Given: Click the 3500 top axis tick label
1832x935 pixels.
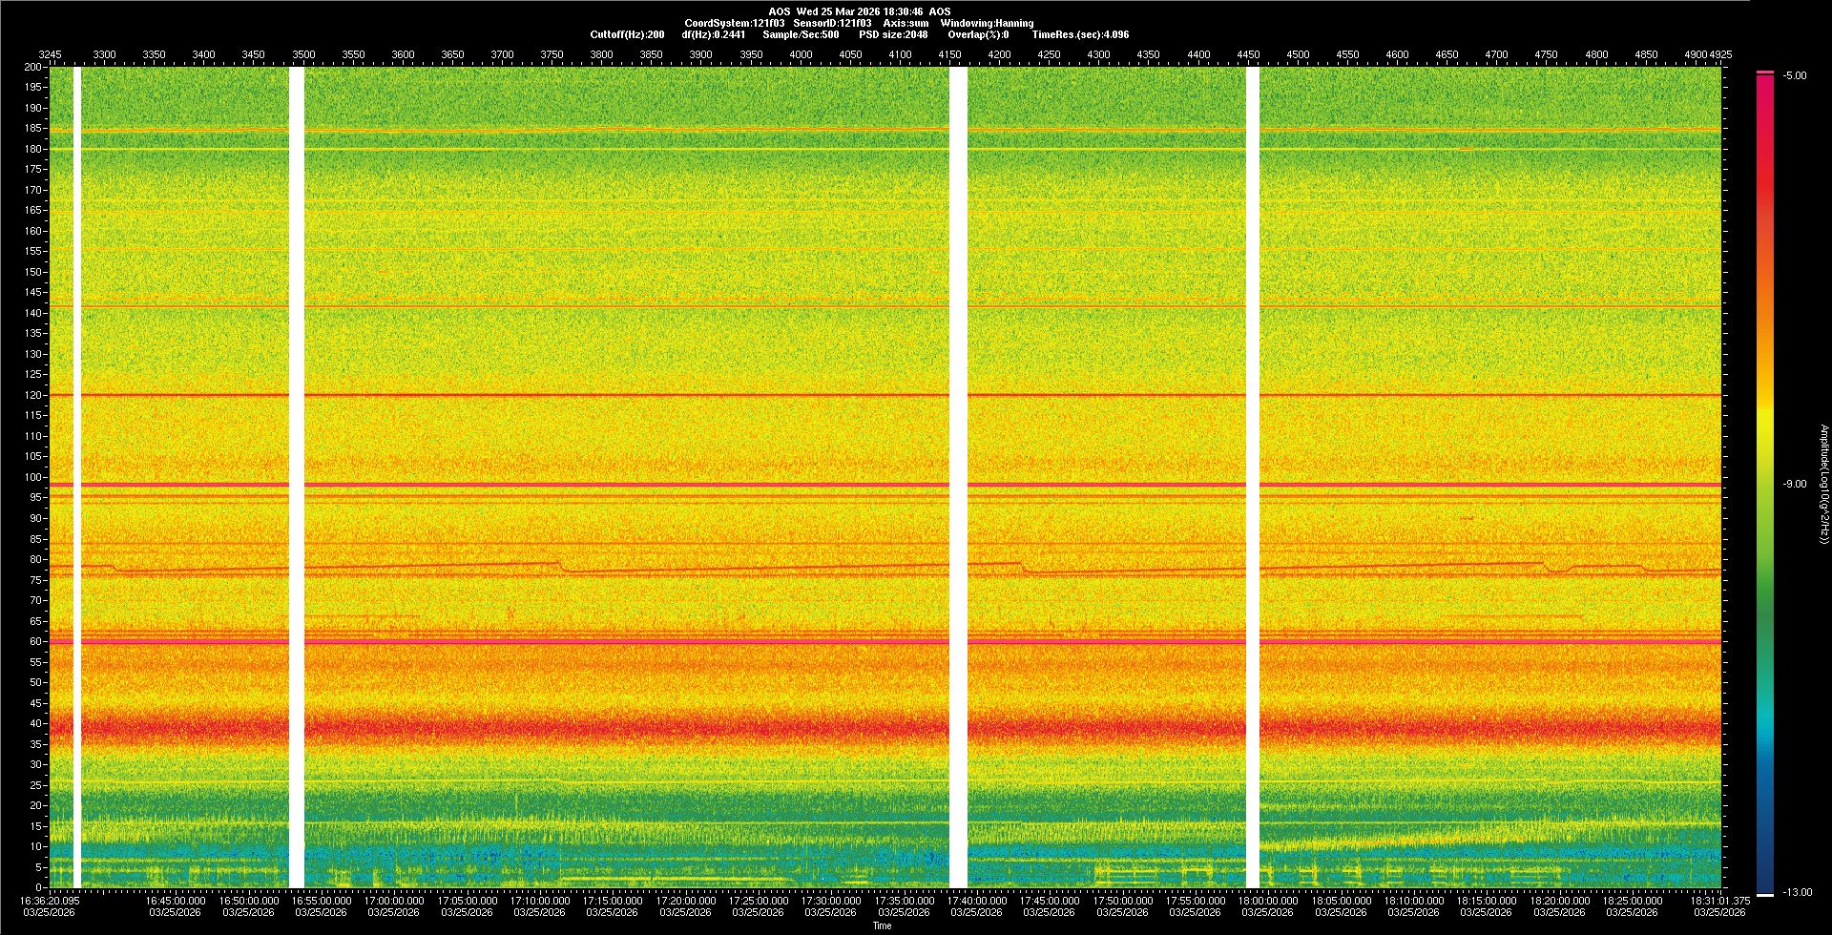Looking at the screenshot, I should click(303, 54).
